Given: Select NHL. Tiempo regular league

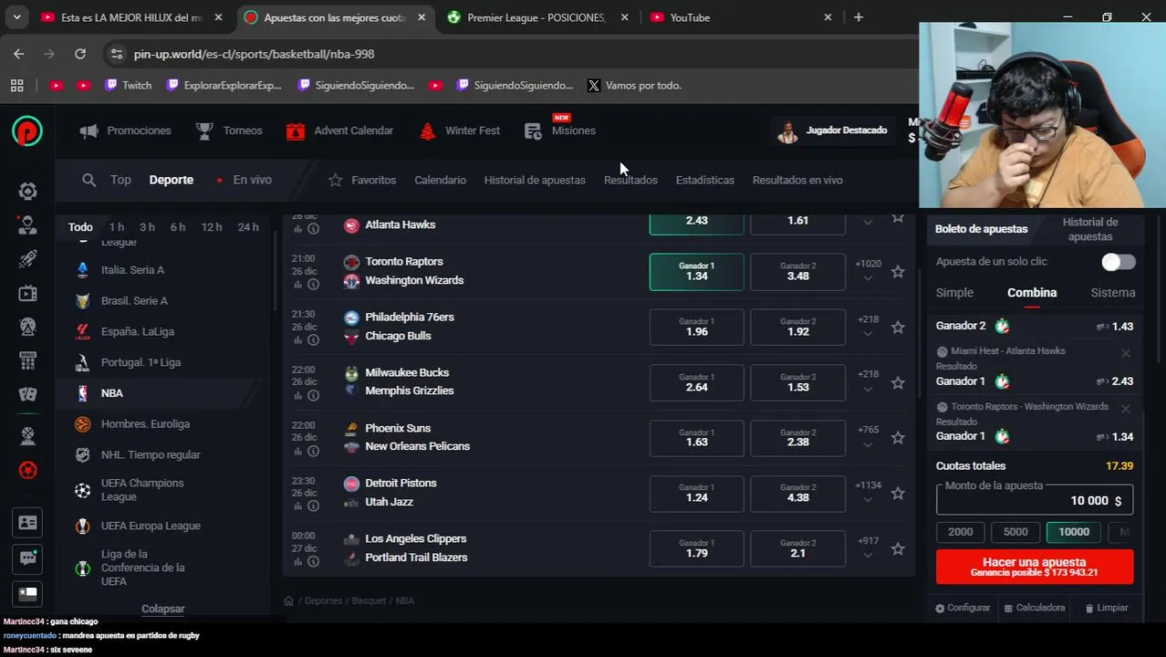Looking at the screenshot, I should tap(151, 454).
